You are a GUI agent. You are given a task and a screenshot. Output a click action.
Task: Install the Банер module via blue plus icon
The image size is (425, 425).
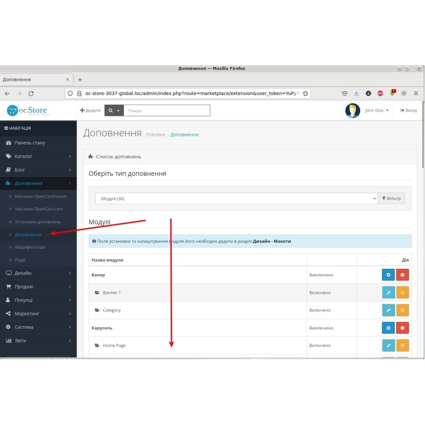(x=387, y=275)
